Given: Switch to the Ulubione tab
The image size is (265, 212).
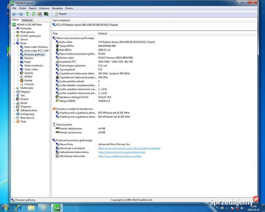Looking at the screenshot, I should tap(27, 20).
